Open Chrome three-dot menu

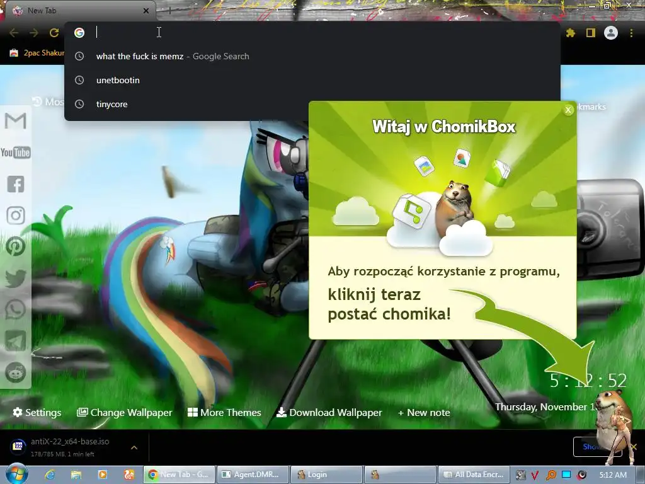coord(631,33)
